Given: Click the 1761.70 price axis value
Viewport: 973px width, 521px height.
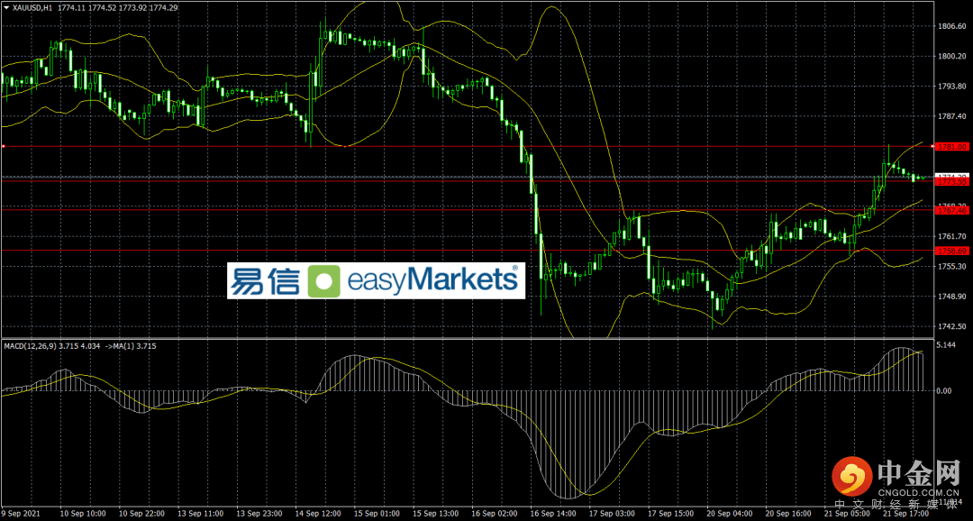Looking at the screenshot, I should (952, 236).
